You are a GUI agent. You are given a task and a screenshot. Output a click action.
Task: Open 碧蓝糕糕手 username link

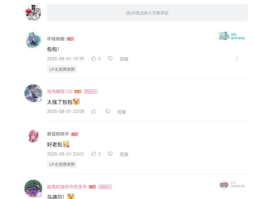[x=58, y=134]
